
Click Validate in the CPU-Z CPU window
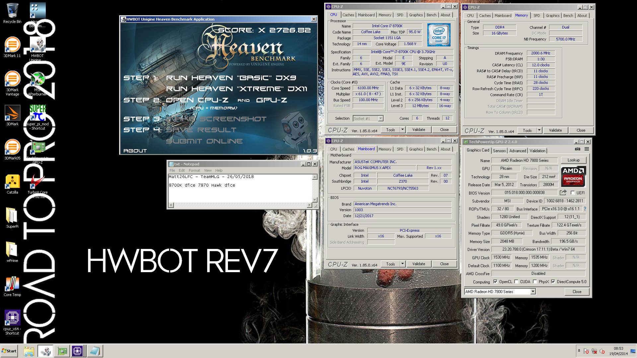click(418, 130)
